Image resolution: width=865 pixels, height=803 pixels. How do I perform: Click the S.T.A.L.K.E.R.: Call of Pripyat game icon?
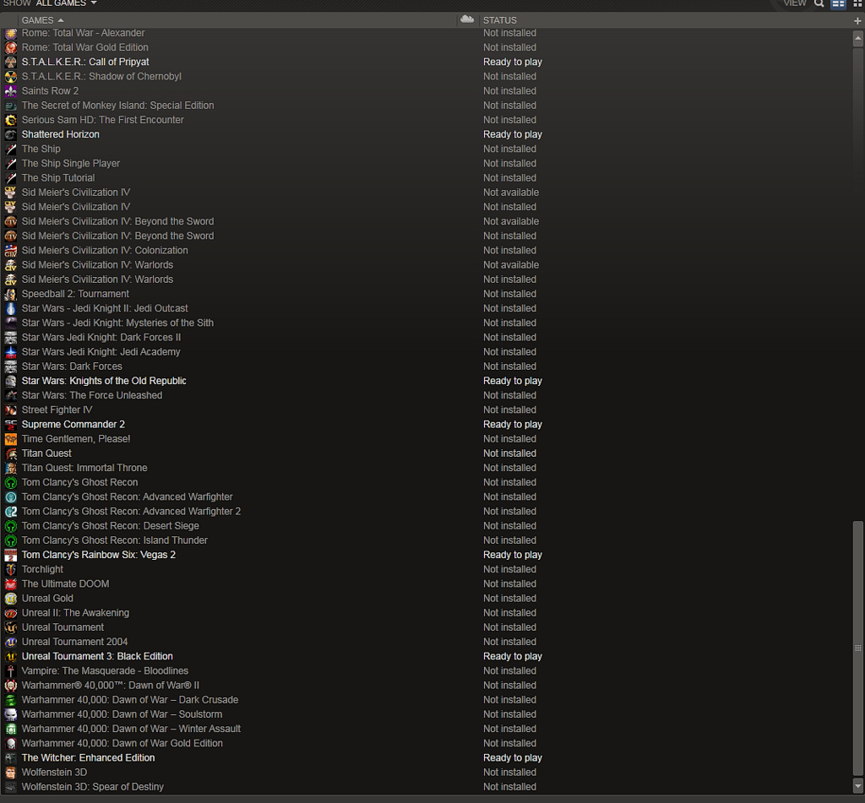pyautogui.click(x=10, y=62)
